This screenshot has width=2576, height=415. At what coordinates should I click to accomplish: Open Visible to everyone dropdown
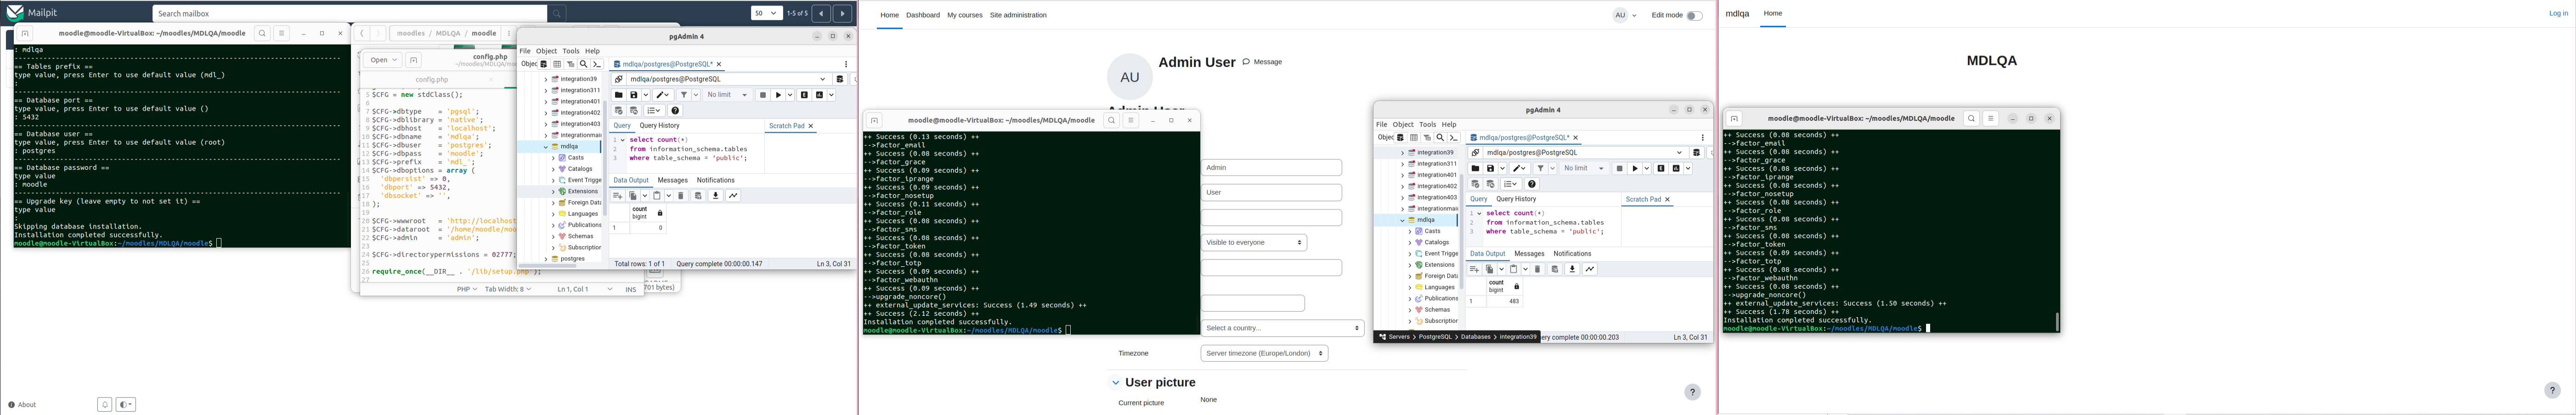pos(1254,242)
